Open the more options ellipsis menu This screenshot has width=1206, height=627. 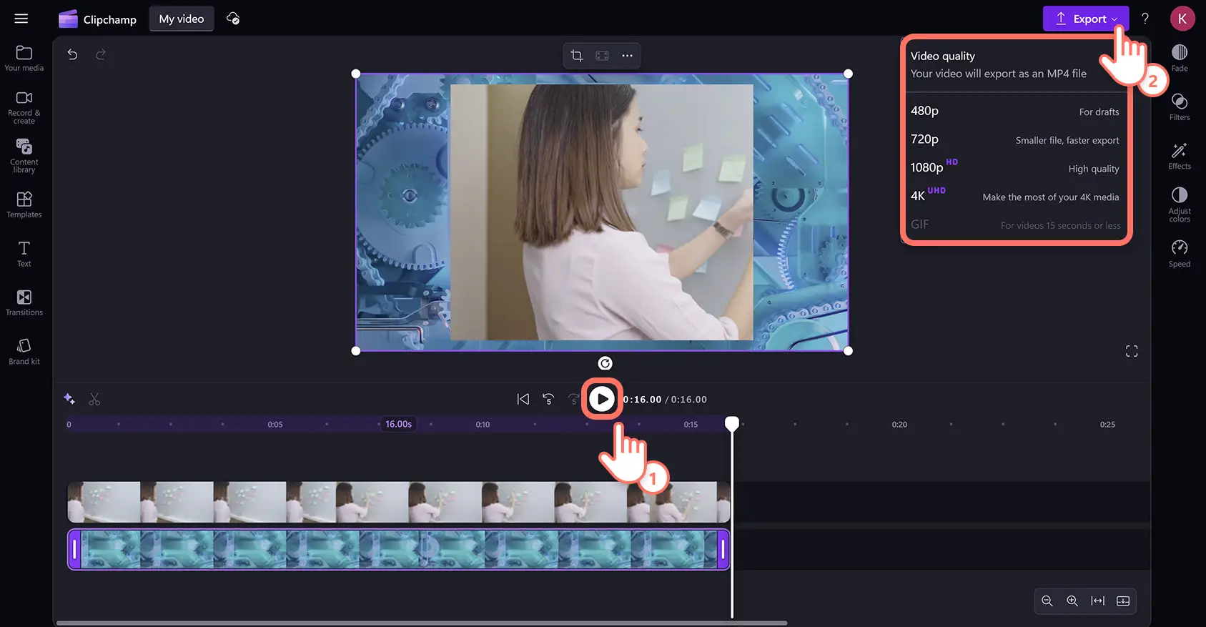[x=627, y=56]
